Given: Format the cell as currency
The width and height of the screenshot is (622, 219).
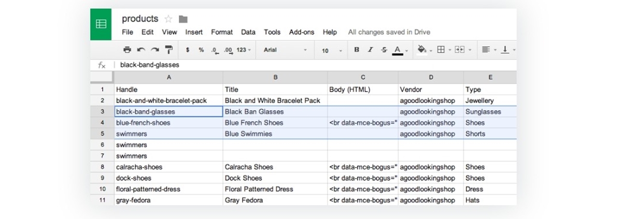Looking at the screenshot, I should (x=187, y=50).
